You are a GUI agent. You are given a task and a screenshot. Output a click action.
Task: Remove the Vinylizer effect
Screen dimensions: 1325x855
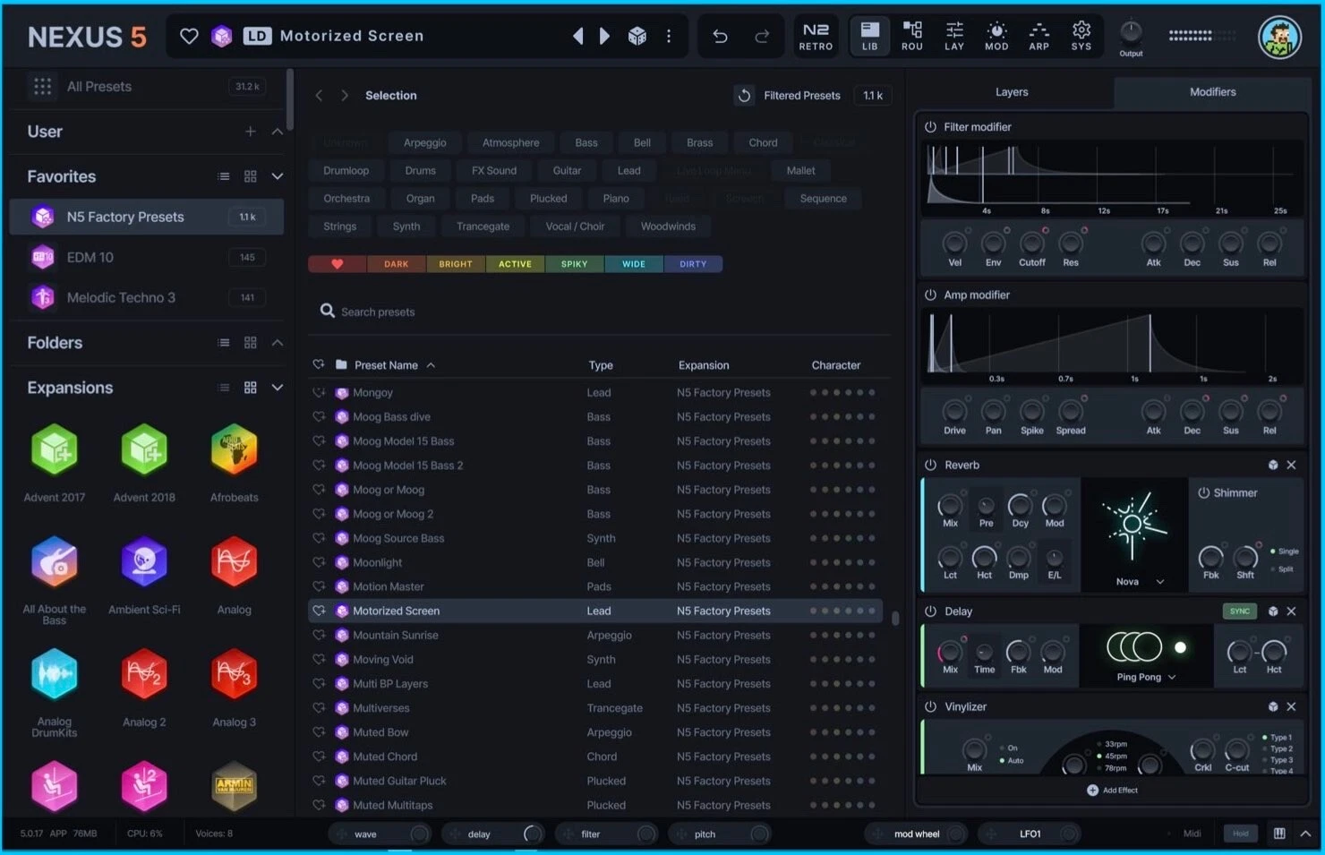coord(1291,706)
